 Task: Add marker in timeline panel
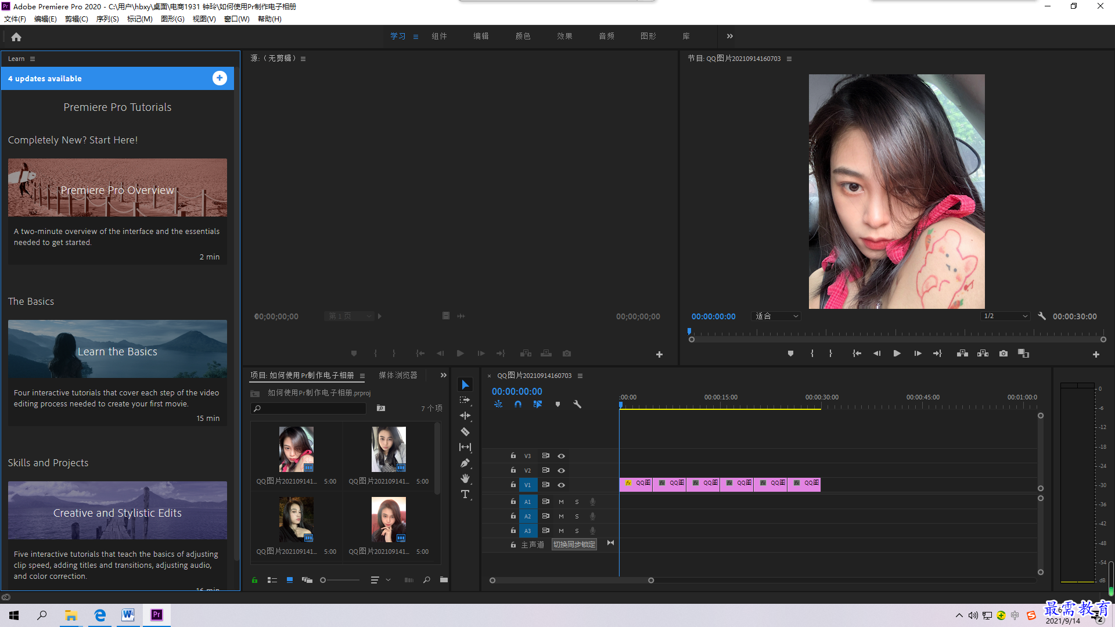(557, 404)
